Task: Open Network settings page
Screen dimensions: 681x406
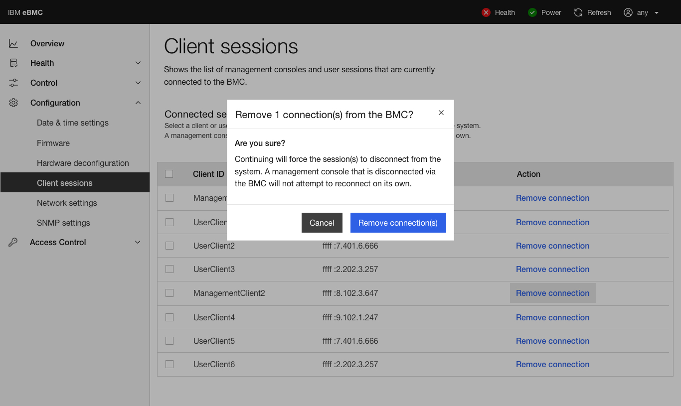Action: coord(67,203)
